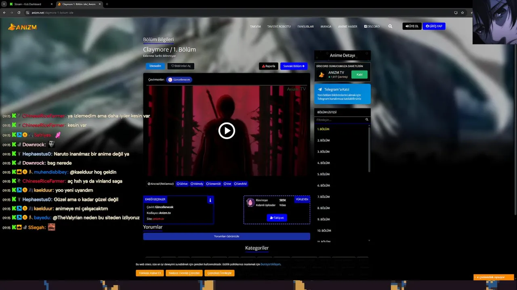Follow uploader with Takip et

[277, 217]
